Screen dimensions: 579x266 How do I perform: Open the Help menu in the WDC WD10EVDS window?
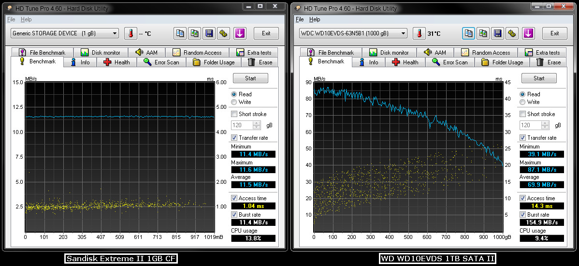pos(315,19)
